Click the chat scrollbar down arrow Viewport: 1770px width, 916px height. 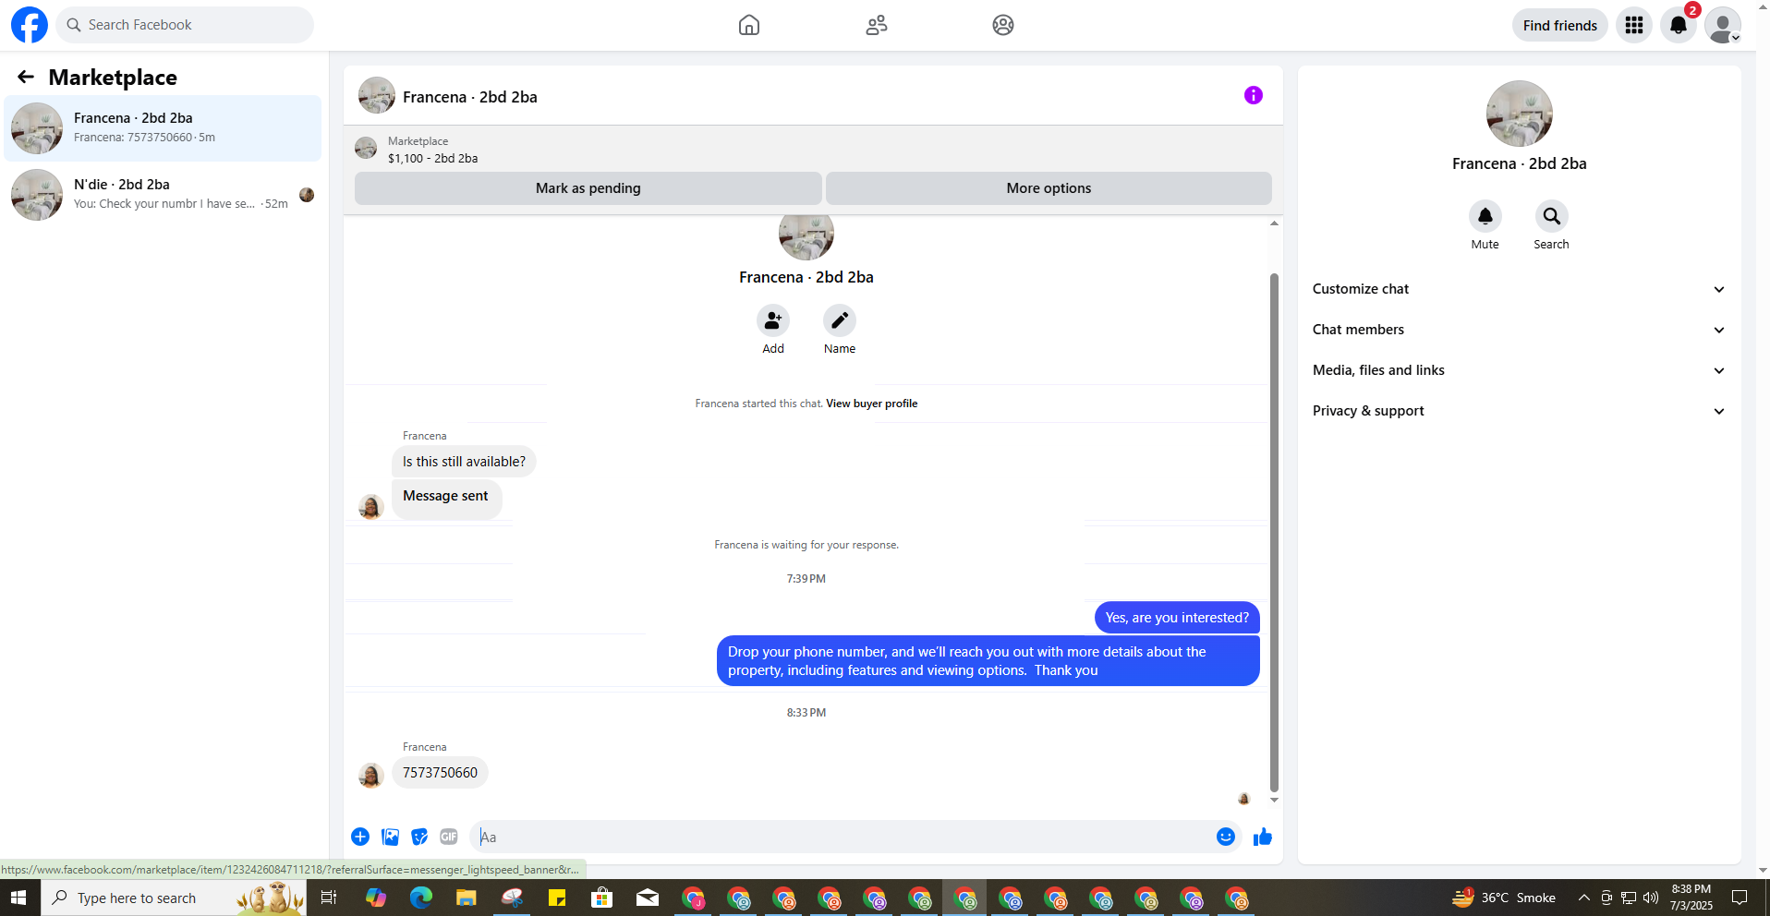tap(1274, 801)
